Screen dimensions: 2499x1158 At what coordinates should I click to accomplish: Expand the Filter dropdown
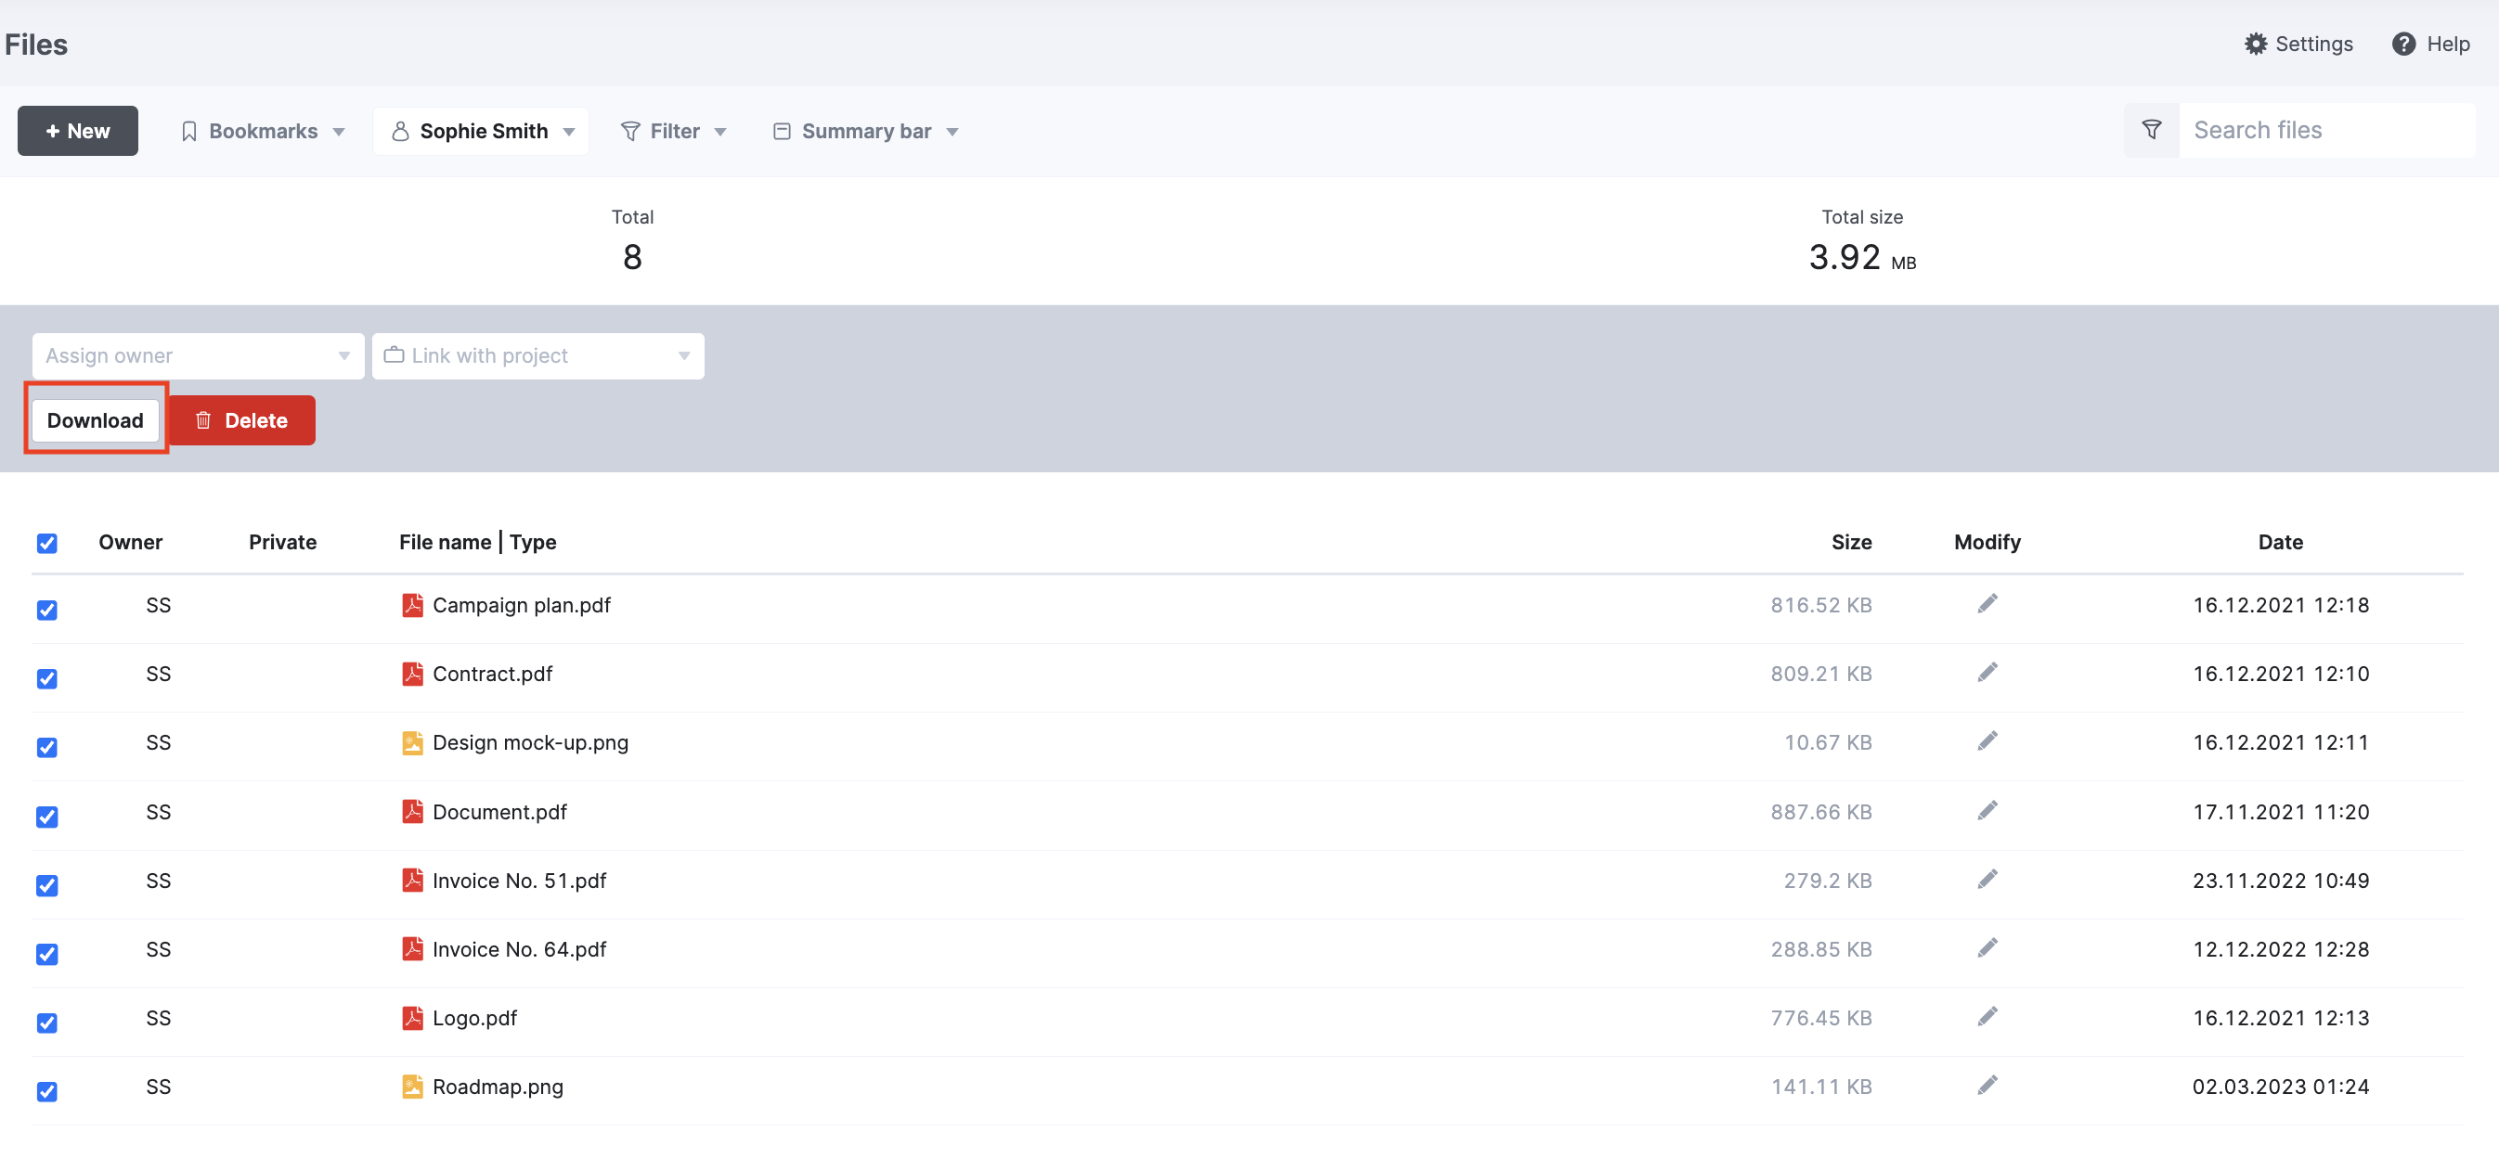pos(673,131)
